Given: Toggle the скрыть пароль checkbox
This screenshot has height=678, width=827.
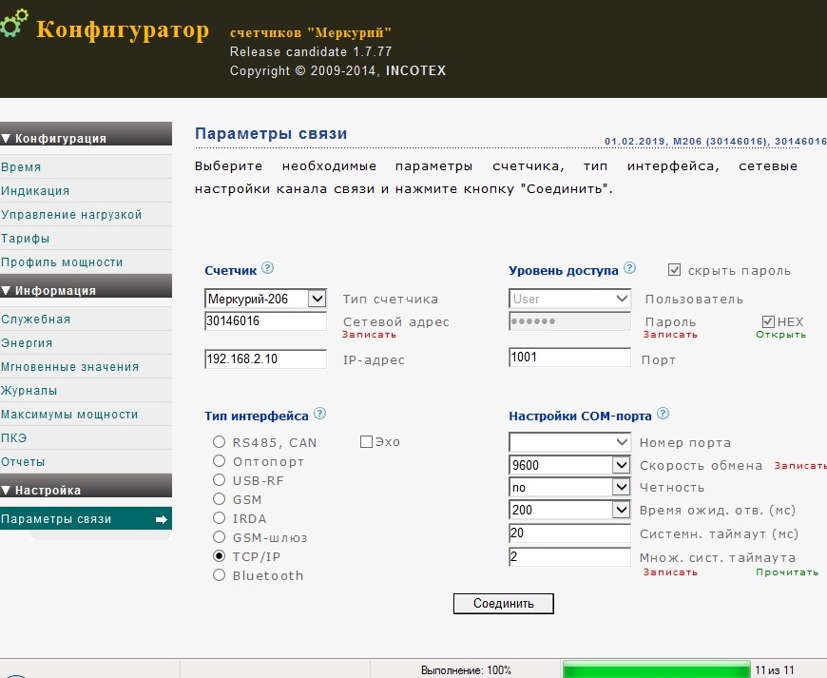Looking at the screenshot, I should 675,270.
